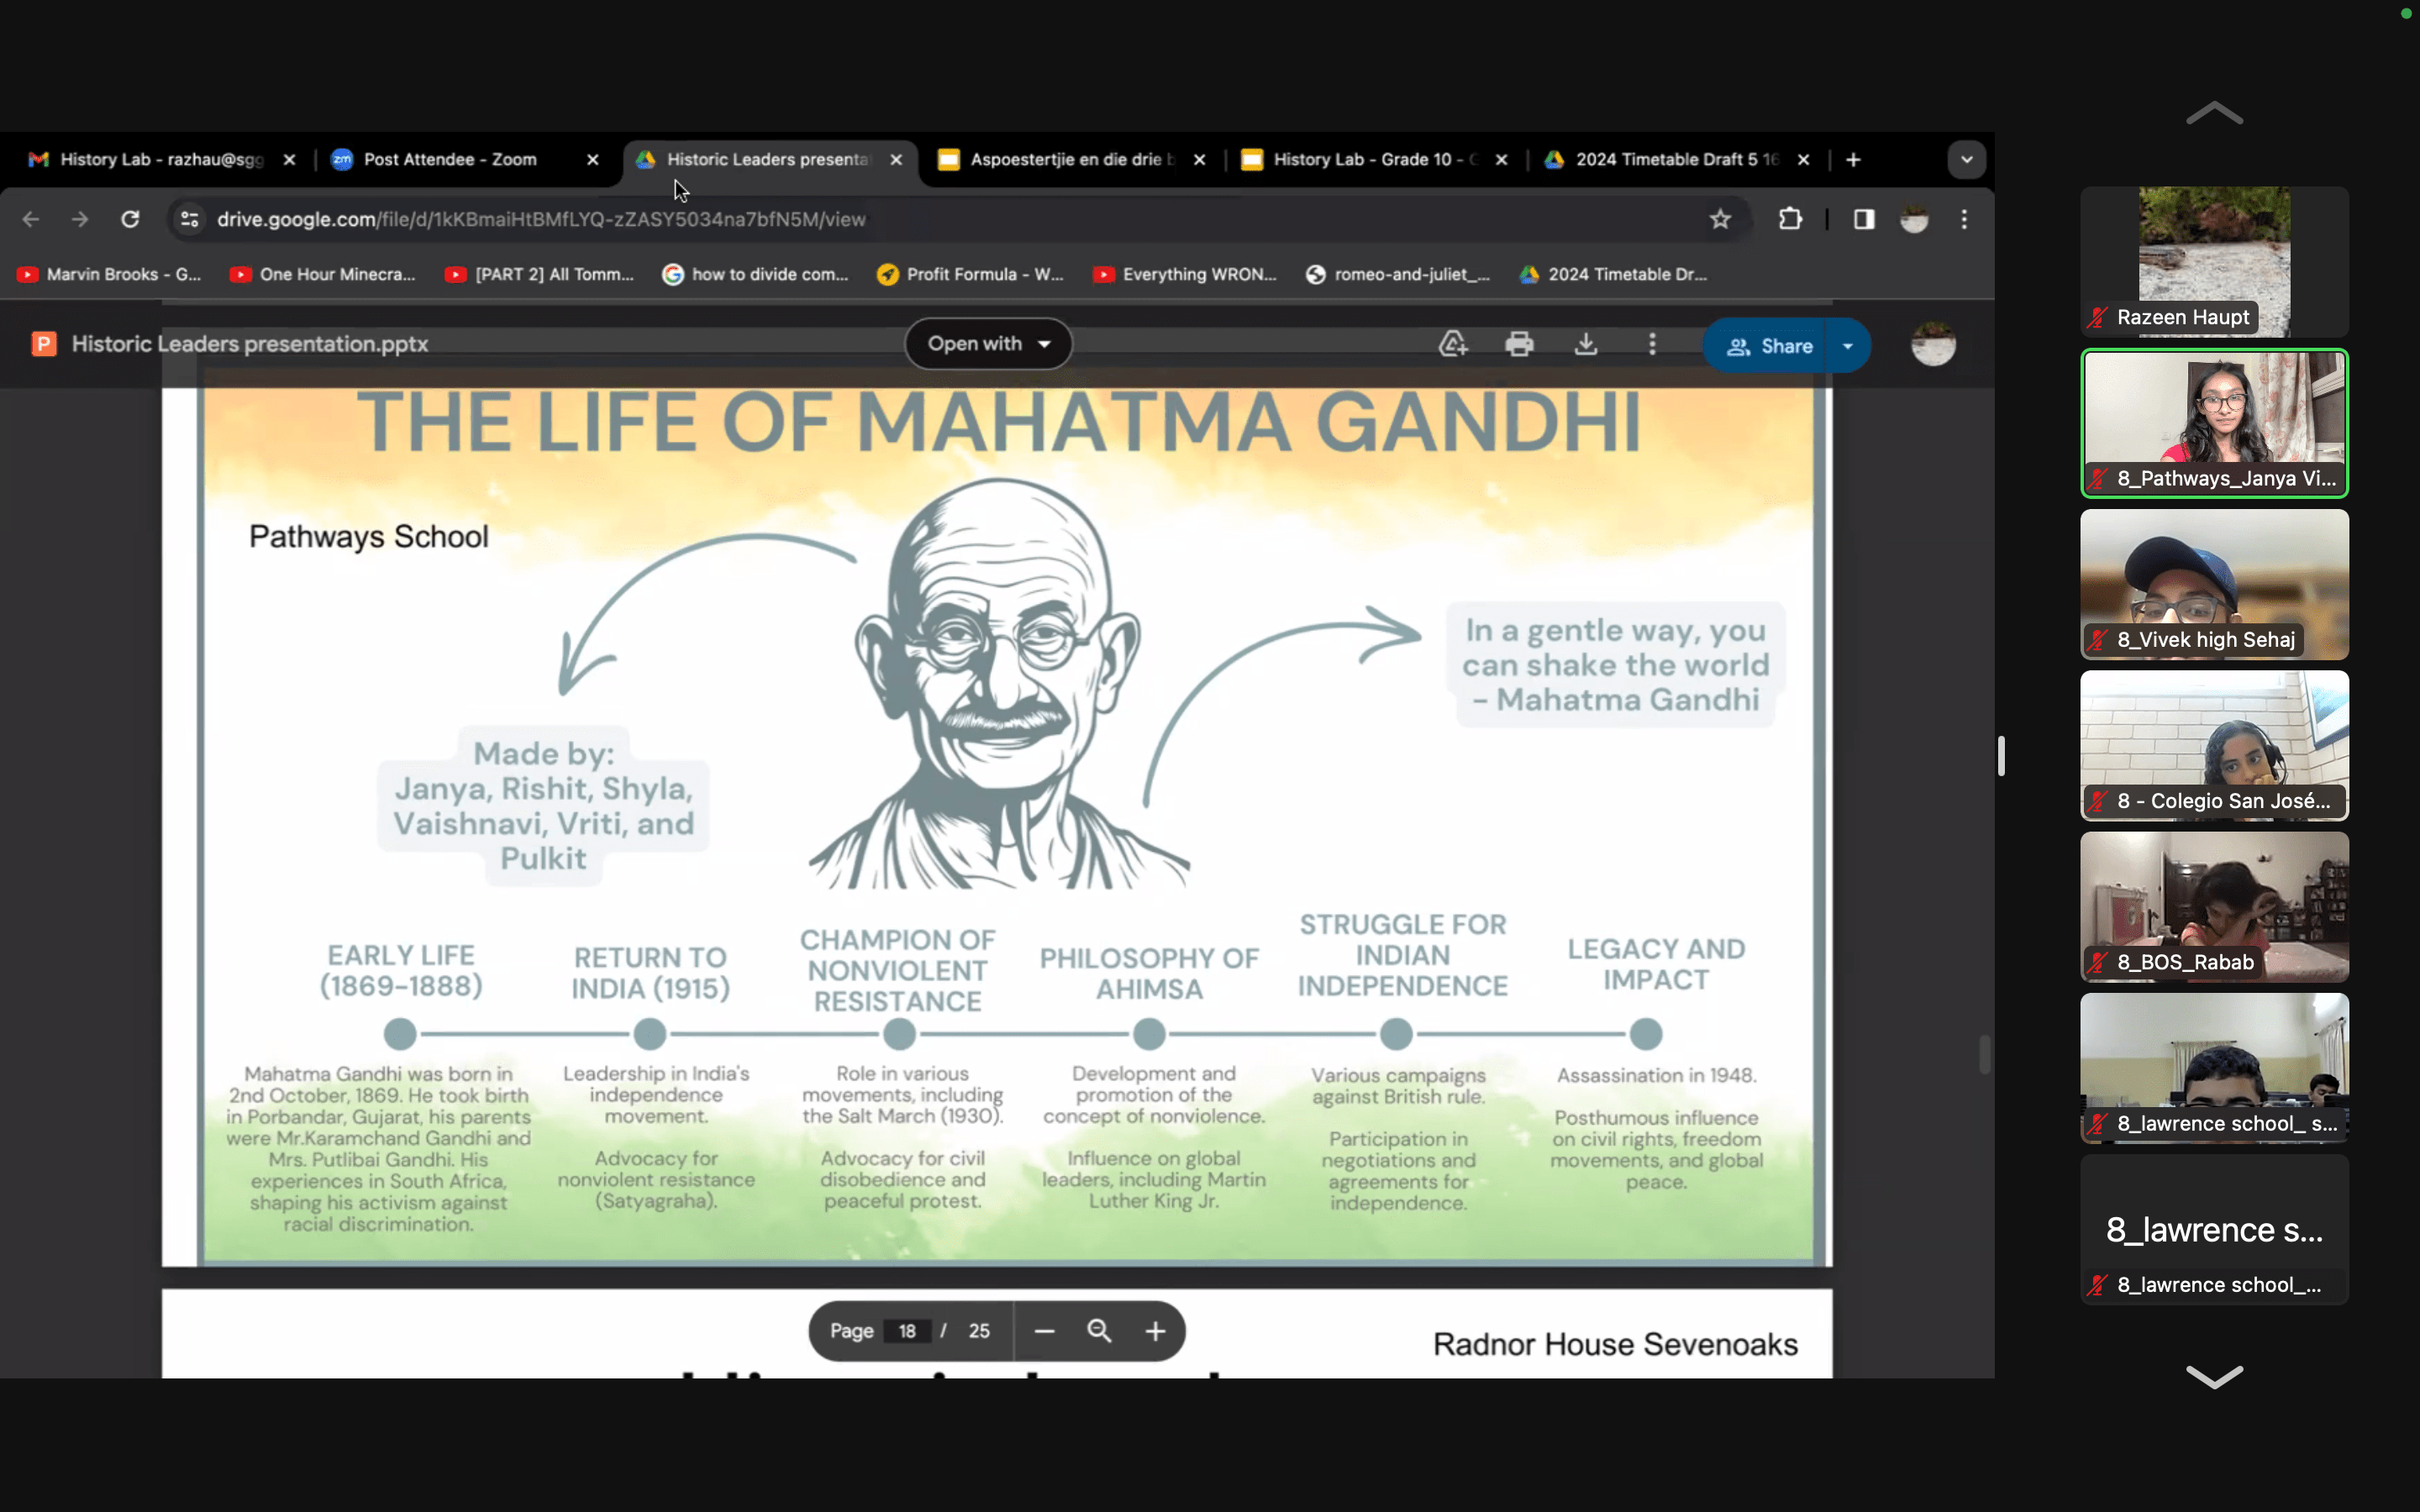The height and width of the screenshot is (1512, 2420).
Task: Download the Historic Leaders presentation file
Action: pyautogui.click(x=1587, y=343)
